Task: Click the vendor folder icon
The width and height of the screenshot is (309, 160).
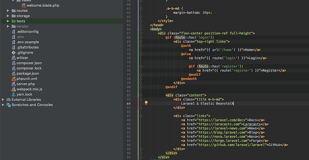Action: (13, 27)
